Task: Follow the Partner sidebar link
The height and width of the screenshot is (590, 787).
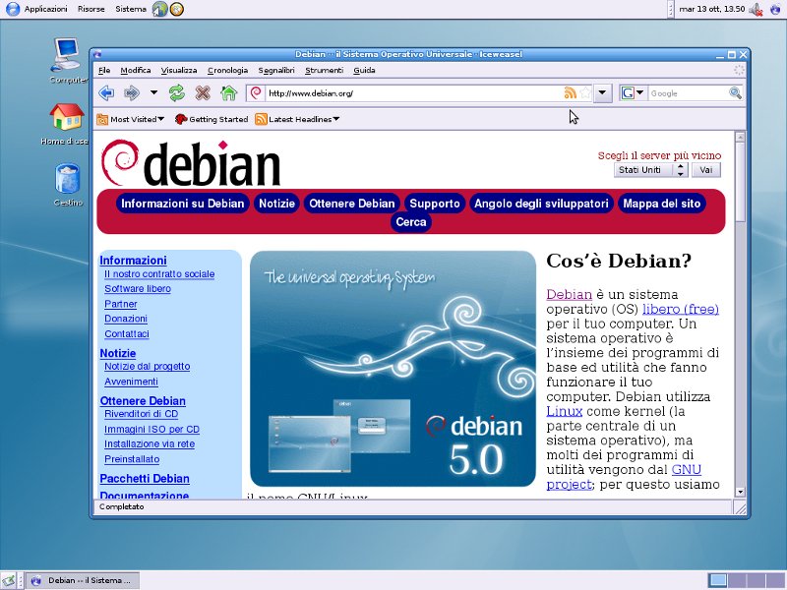Action: (x=120, y=304)
